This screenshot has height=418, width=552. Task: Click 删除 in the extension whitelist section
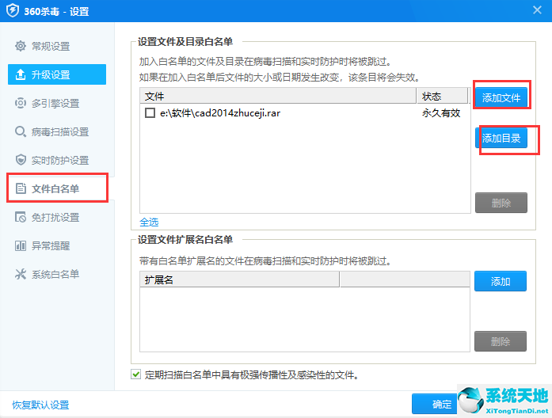tap(501, 341)
